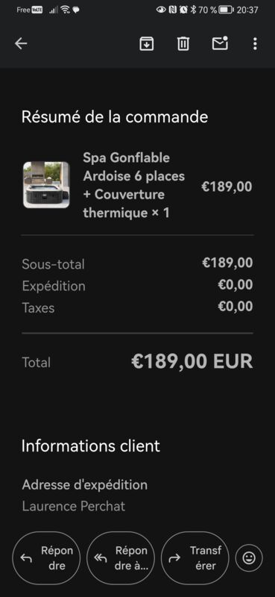Viewport: 275px width, 597px height.
Task: Tap the eye comfort icon in the status bar
Action: click(161, 10)
